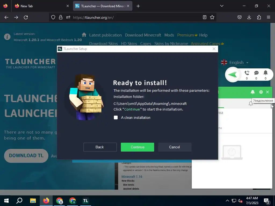Reload the current page
The height and width of the screenshot is (206, 275).
point(26,17)
